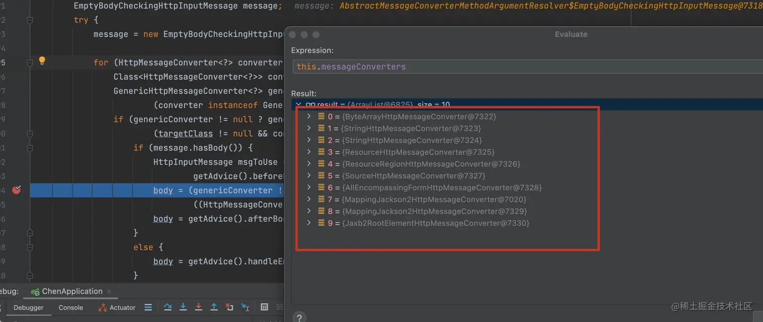This screenshot has height=322, width=763.
Task: Click the red Force Step Into icon
Action: click(199, 307)
